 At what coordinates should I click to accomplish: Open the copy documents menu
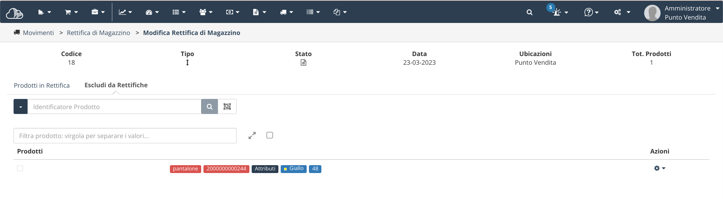click(x=340, y=12)
